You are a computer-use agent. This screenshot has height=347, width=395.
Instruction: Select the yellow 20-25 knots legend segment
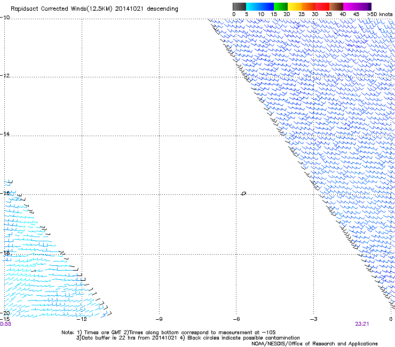tap(295, 6)
